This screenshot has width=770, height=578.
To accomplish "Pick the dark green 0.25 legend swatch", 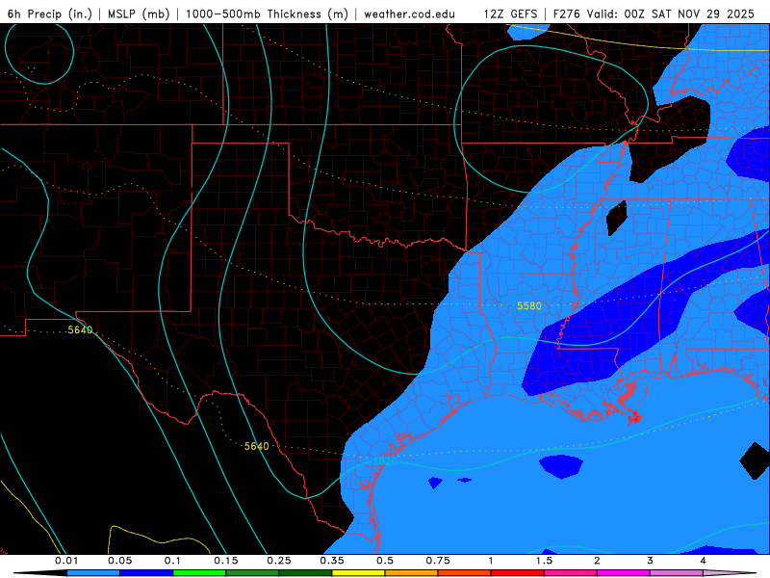I will pos(305,573).
